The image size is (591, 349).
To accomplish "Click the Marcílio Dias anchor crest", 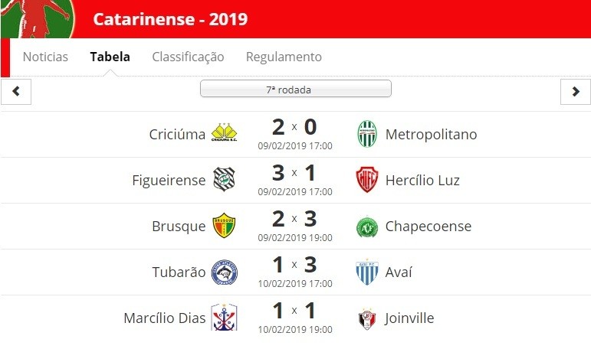I will (224, 317).
